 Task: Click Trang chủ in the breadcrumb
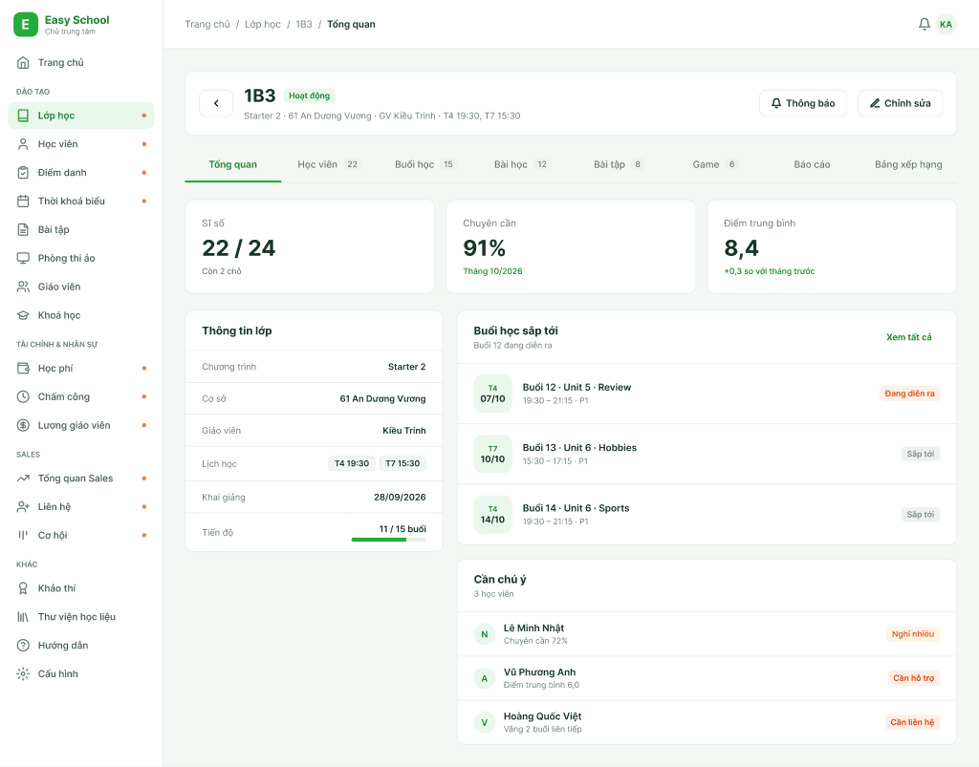207,24
